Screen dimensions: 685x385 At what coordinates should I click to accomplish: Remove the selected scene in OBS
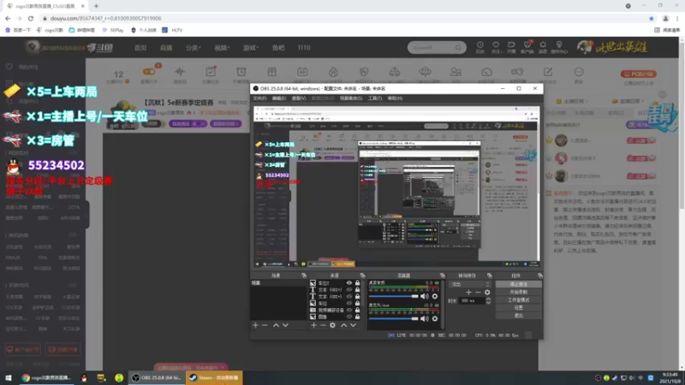pyautogui.click(x=265, y=325)
